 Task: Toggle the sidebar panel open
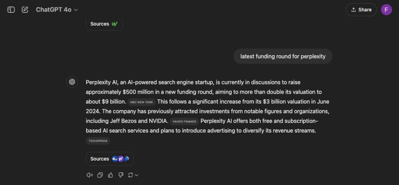click(11, 10)
